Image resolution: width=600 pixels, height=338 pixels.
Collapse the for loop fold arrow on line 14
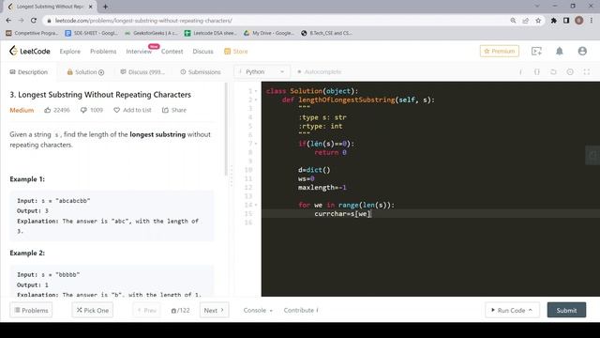tap(256, 205)
